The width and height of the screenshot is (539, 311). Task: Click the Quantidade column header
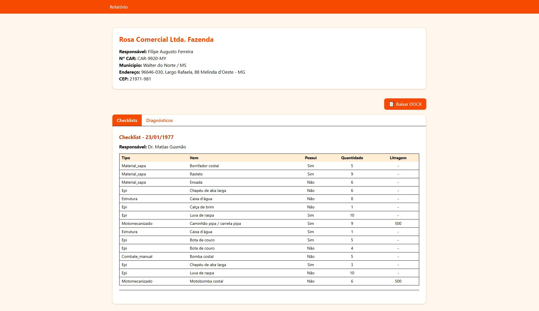352,158
